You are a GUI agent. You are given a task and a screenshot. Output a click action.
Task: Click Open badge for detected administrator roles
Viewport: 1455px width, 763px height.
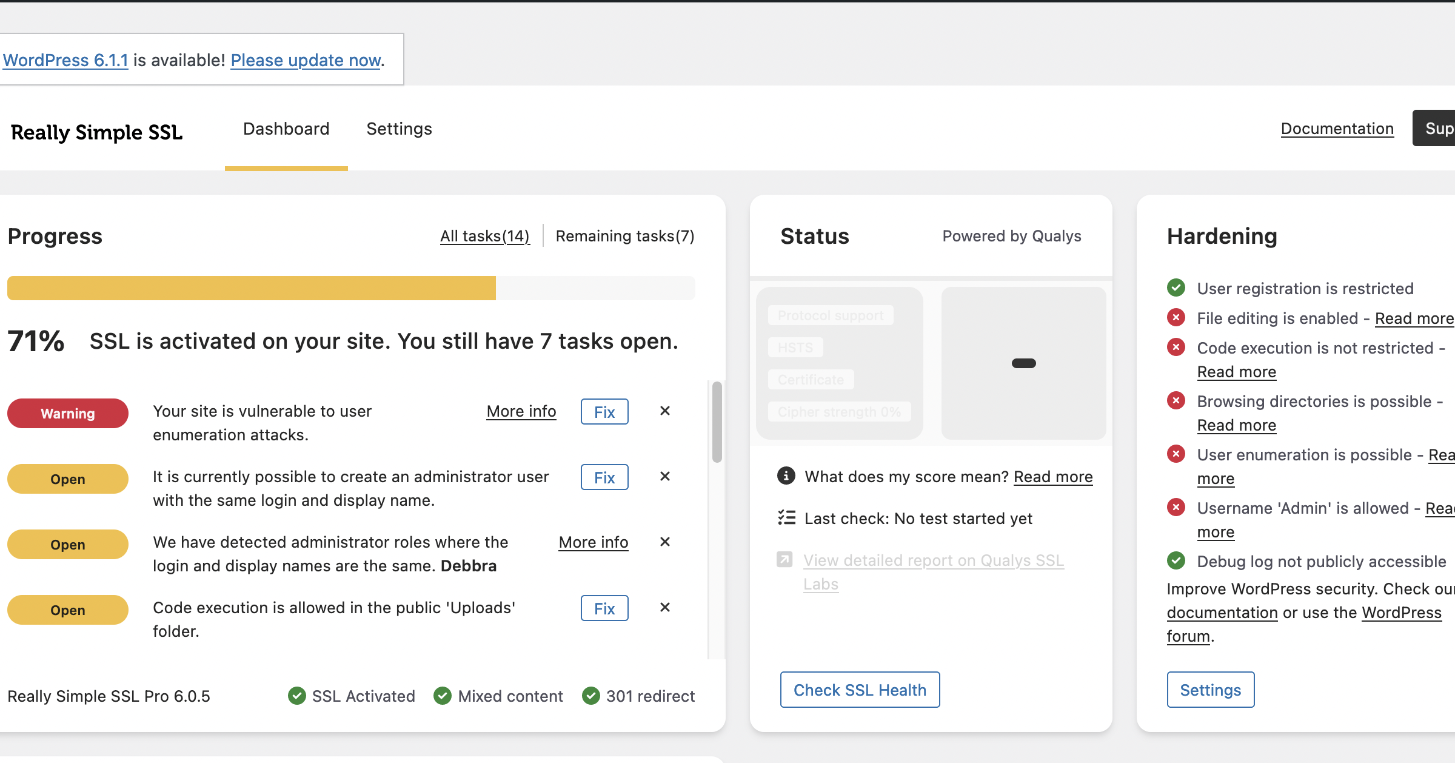pos(68,544)
